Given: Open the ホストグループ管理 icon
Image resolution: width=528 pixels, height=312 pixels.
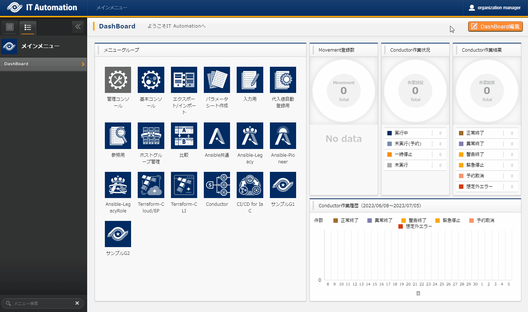Looking at the screenshot, I should click(x=151, y=135).
